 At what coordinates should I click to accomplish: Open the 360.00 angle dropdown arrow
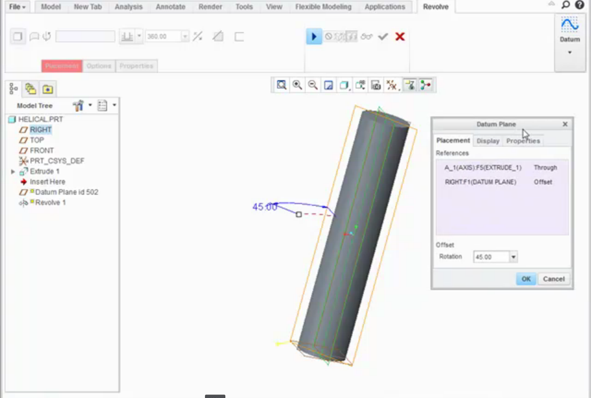[x=185, y=37]
